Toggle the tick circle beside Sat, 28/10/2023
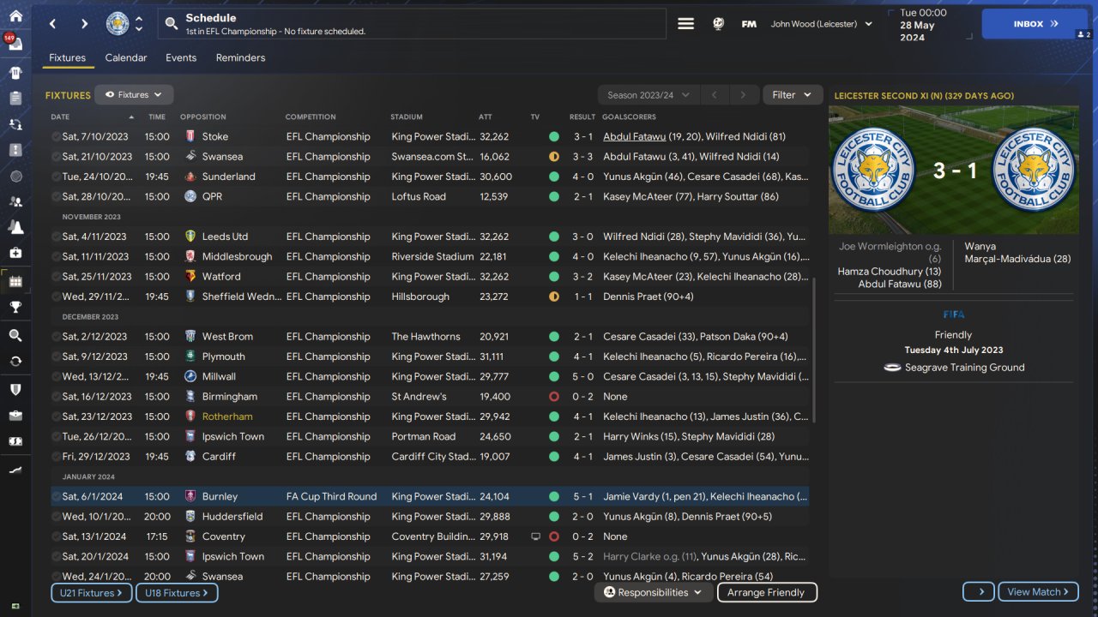Screen dimensions: 1098x617 (x=56, y=196)
